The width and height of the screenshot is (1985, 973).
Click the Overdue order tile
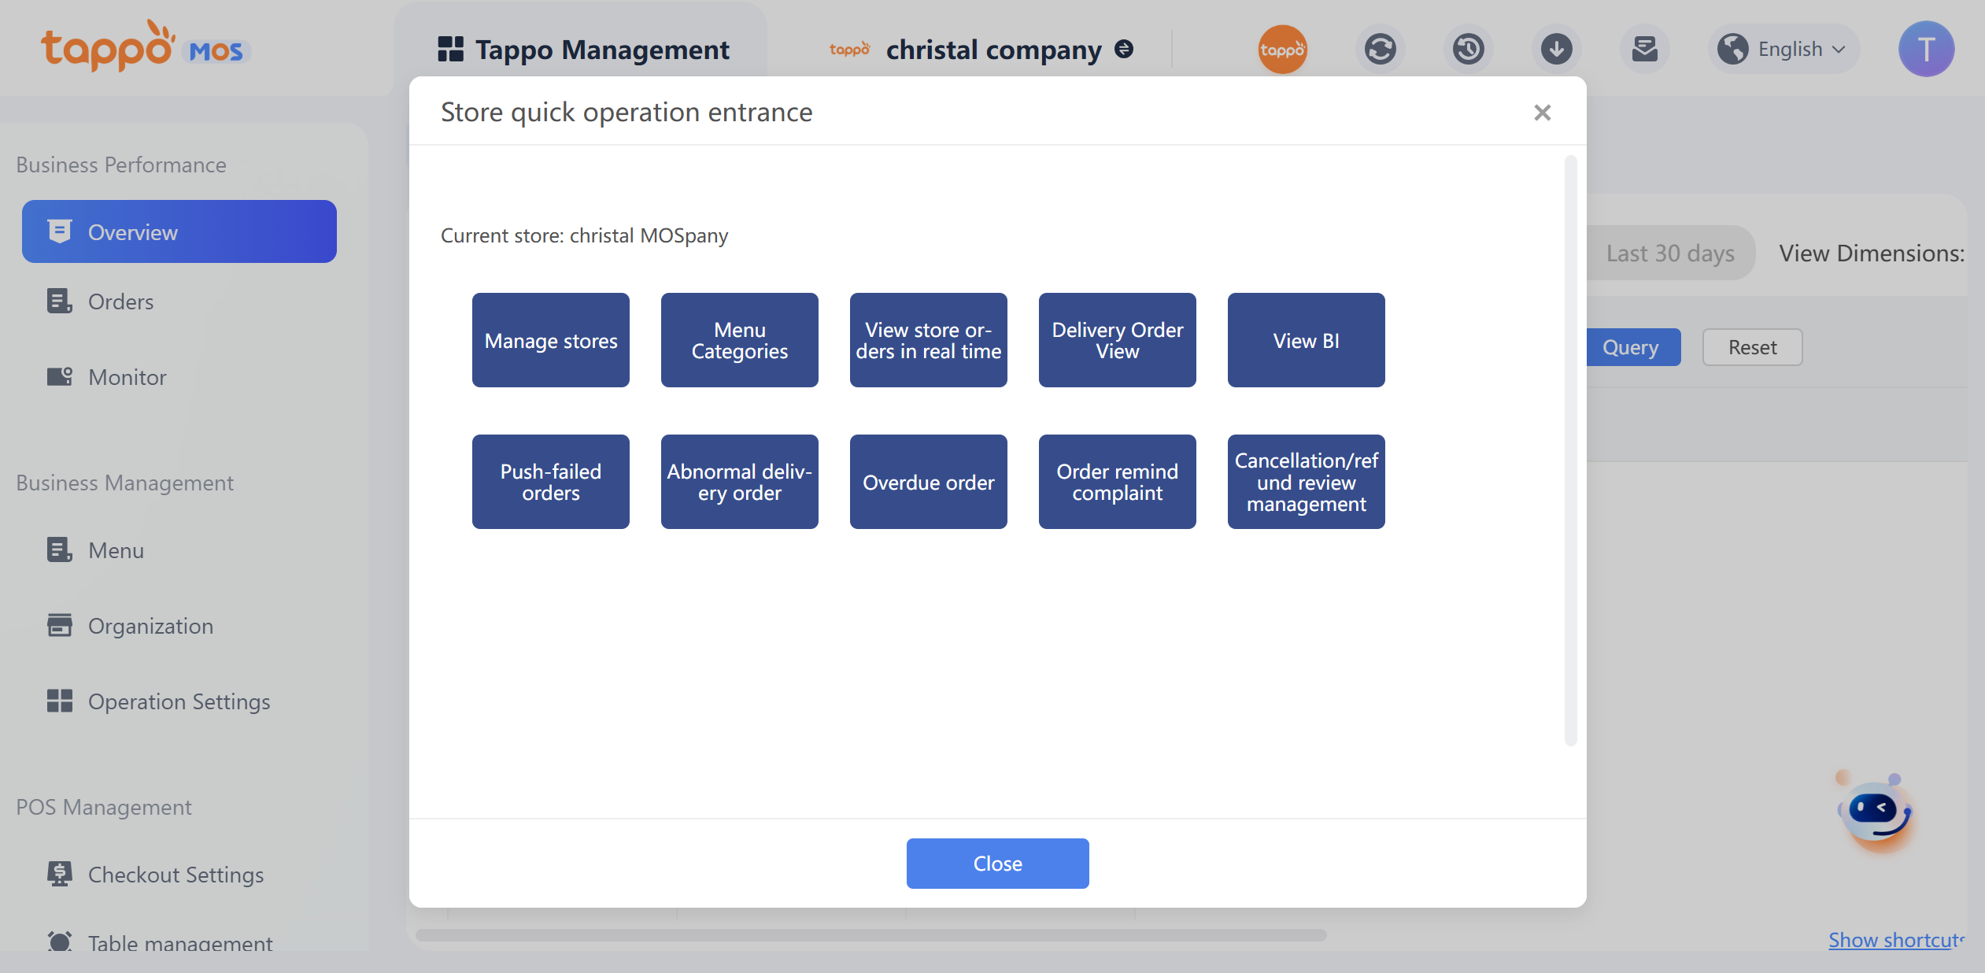[928, 482]
